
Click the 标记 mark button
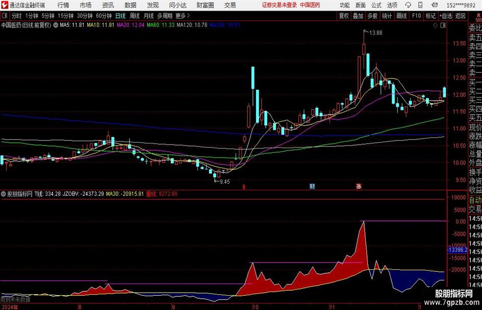pos(430,16)
